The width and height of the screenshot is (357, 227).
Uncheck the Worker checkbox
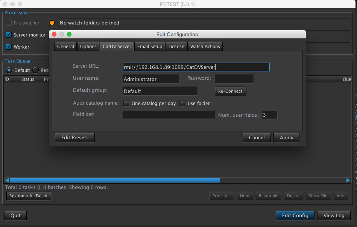pos(9,47)
